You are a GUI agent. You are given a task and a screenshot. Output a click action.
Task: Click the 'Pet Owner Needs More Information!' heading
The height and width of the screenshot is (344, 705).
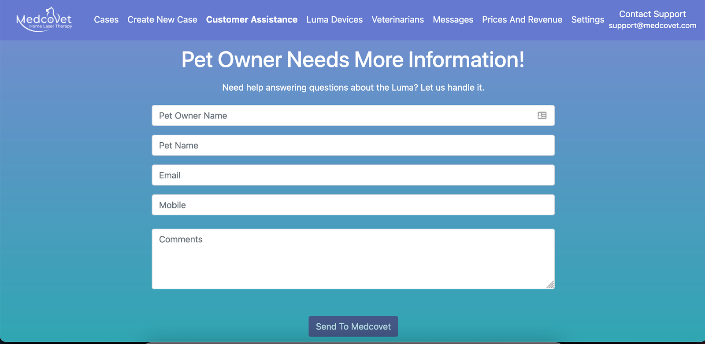point(353,60)
